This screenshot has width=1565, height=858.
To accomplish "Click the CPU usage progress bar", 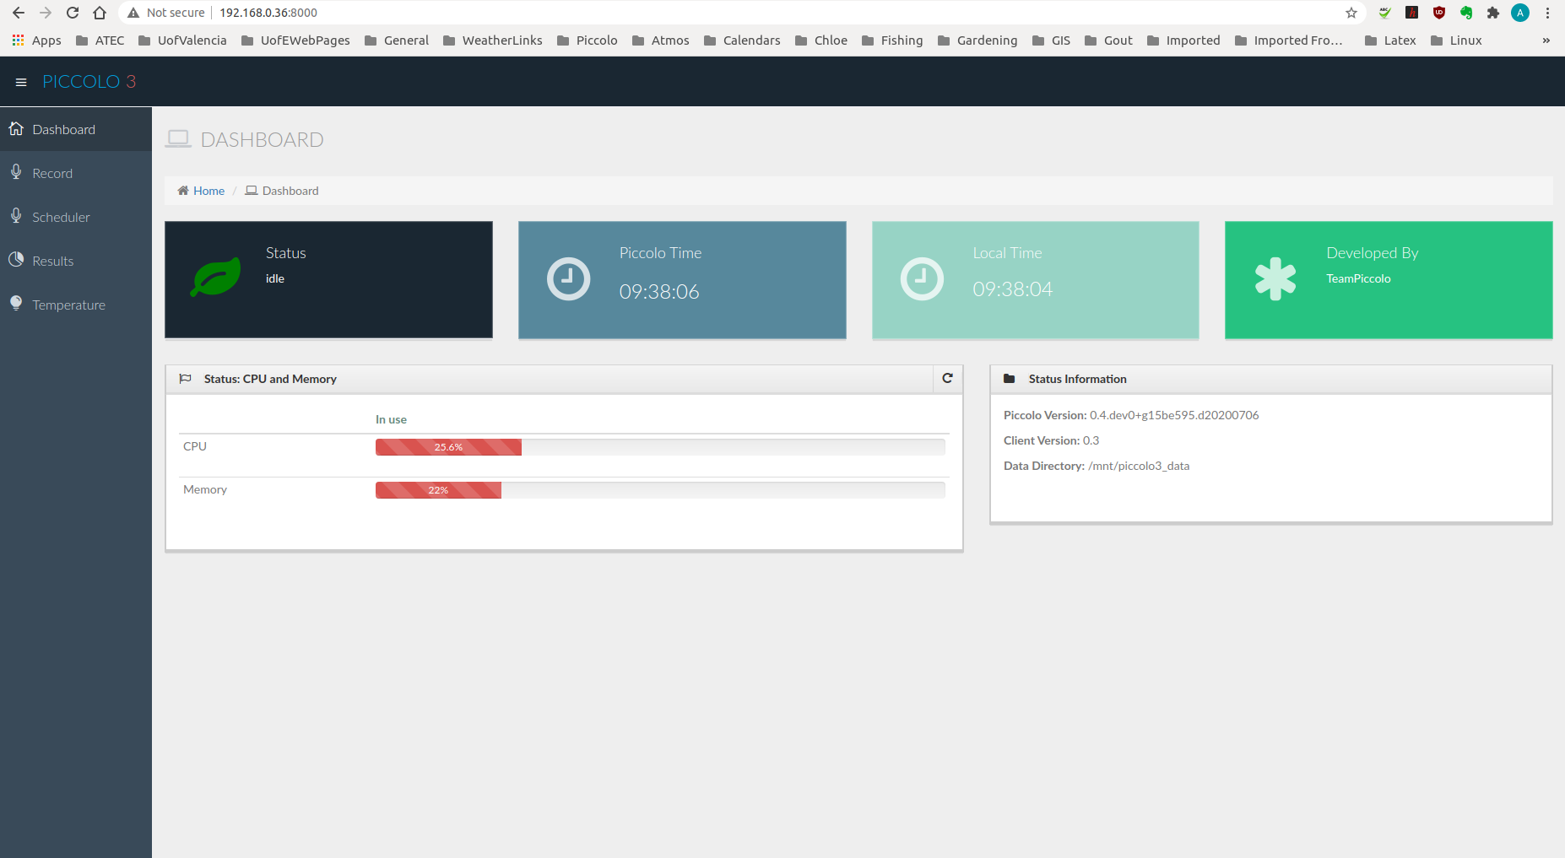I will click(448, 447).
